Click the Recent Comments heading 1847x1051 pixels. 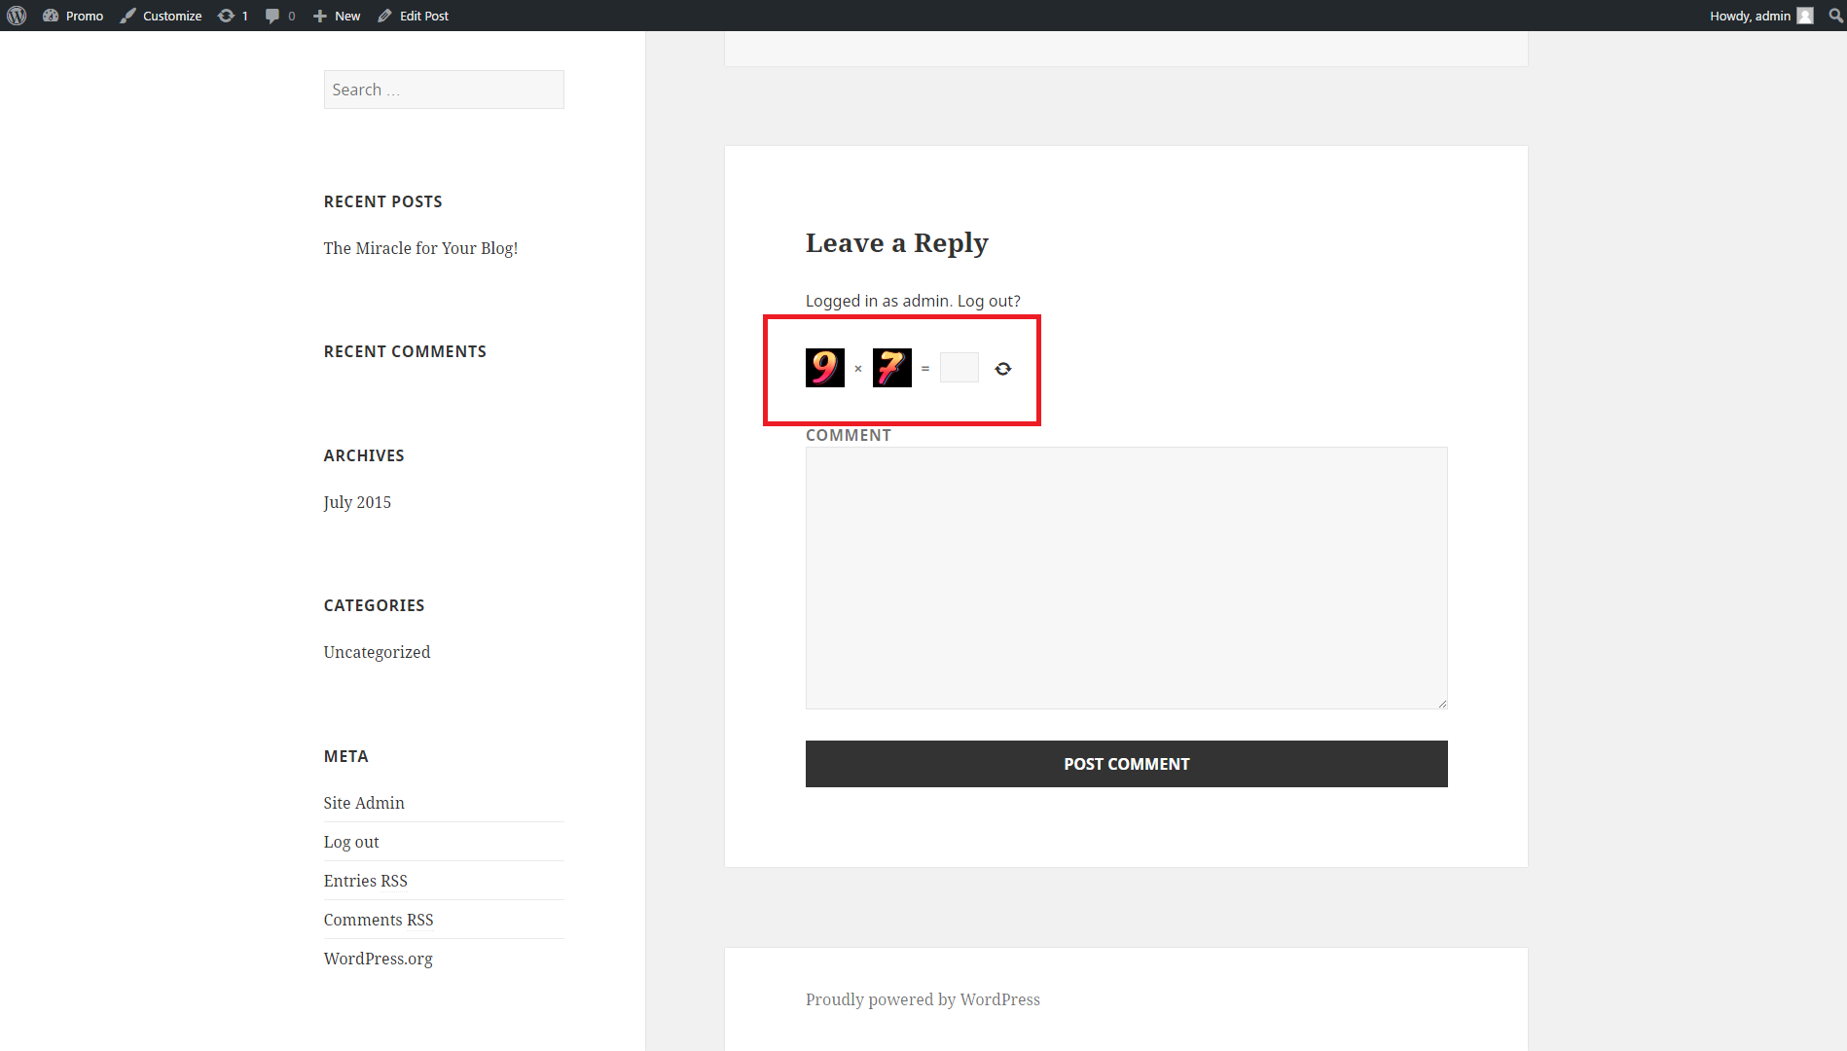coord(405,351)
